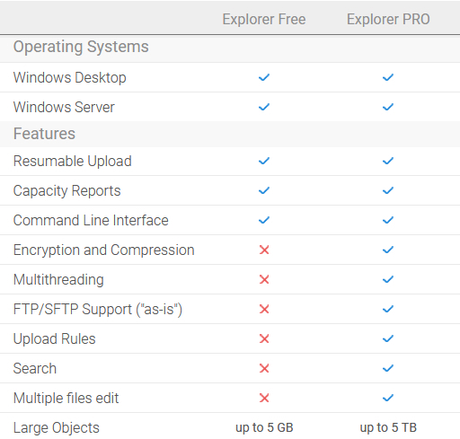Click the Explorer PRO checkmark for FTP/SFTP Support

(388, 309)
